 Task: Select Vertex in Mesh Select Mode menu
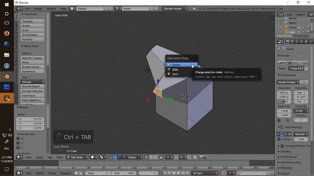182,65
